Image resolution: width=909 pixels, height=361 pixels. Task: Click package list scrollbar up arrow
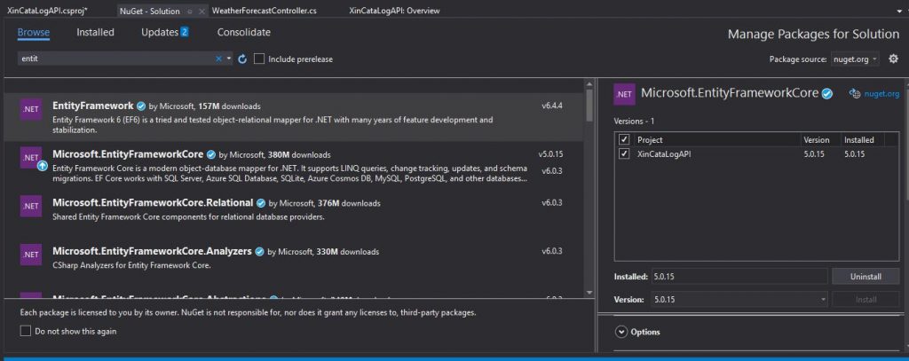coord(589,84)
